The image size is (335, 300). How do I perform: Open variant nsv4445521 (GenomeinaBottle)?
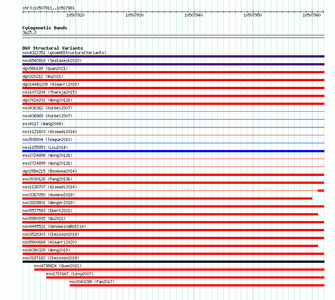[54, 226]
